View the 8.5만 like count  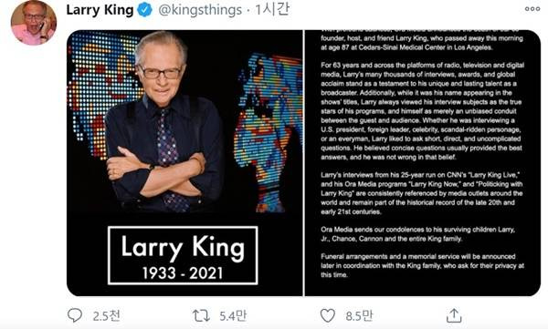tap(359, 315)
